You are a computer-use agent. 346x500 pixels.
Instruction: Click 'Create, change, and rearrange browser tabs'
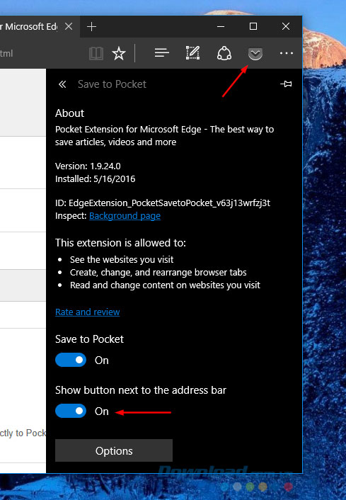point(158,273)
